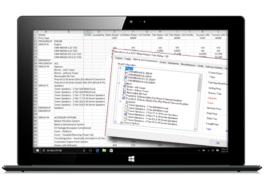
Task: Click the battery icon in system tray
Action: [x=204, y=150]
